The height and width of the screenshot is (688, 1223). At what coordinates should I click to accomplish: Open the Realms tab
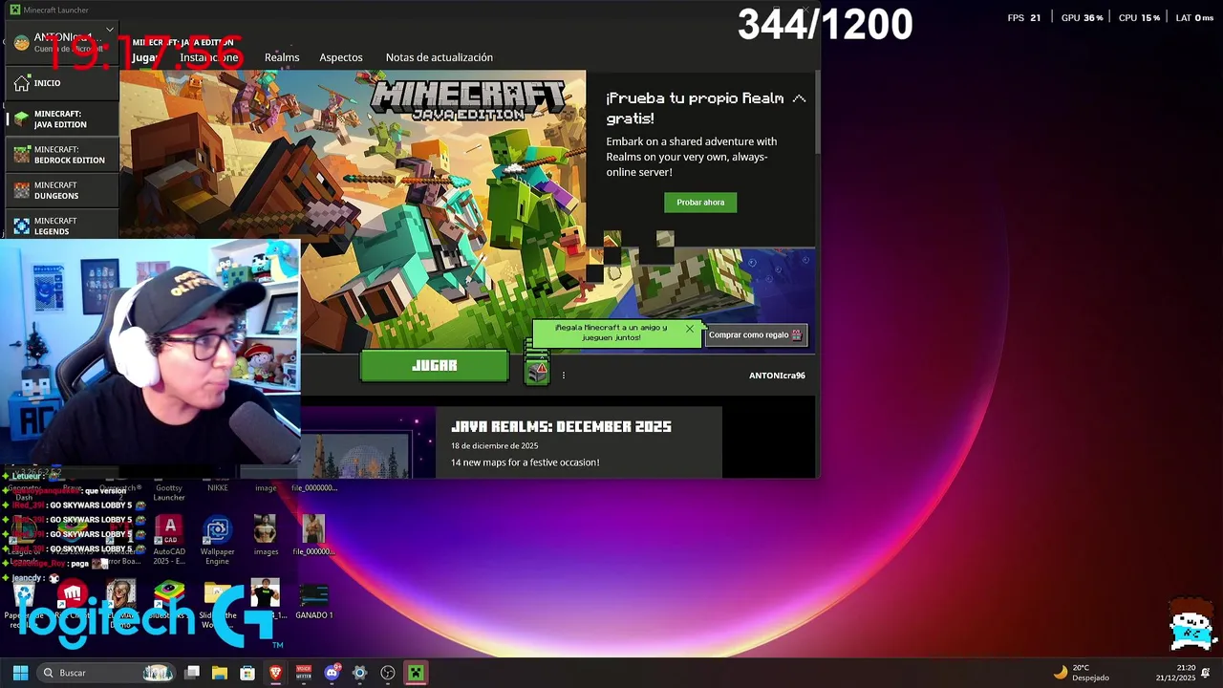click(x=282, y=57)
